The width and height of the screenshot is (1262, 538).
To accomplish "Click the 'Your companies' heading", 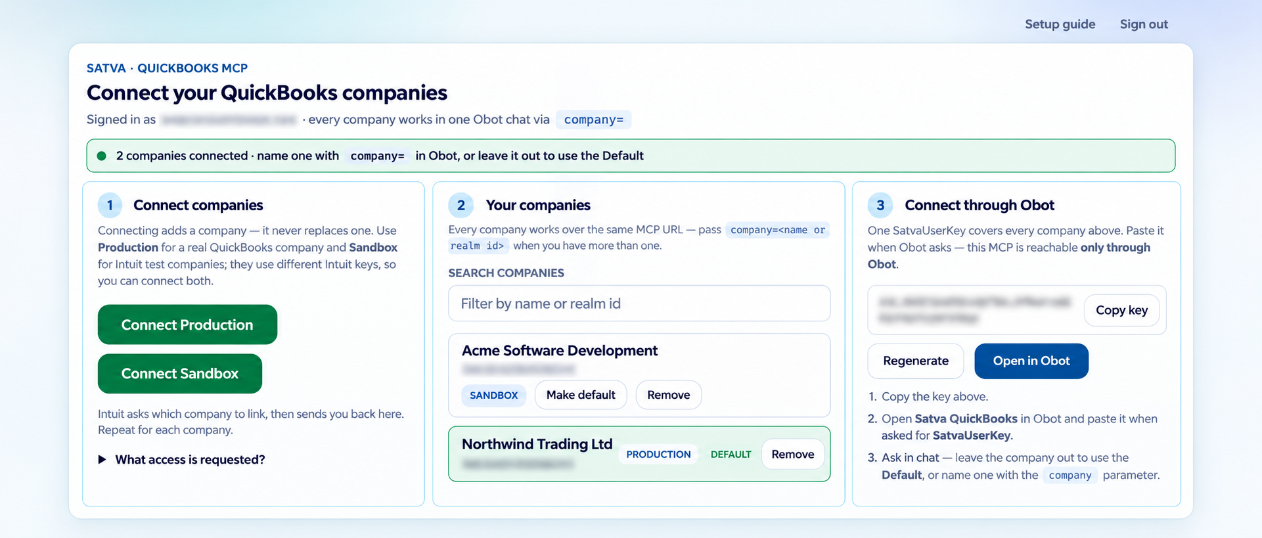I will pos(538,205).
